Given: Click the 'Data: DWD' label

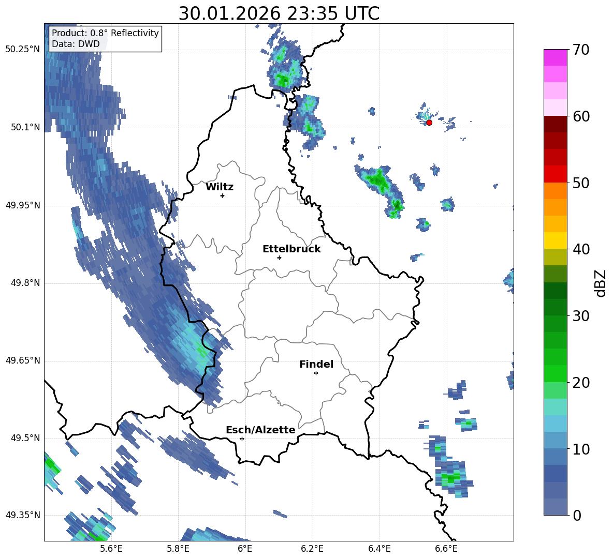Looking at the screenshot, I should point(76,44).
